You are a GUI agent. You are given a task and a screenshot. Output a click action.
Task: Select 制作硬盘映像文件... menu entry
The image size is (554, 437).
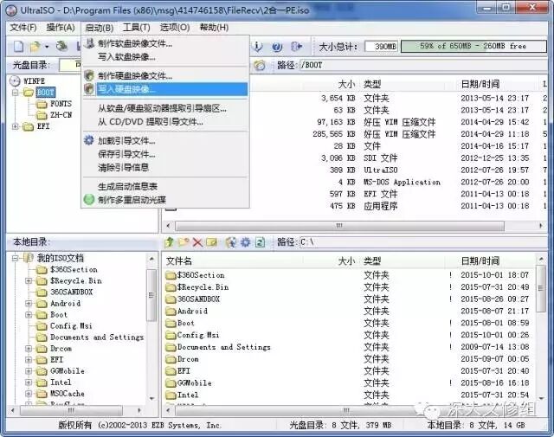165,75
